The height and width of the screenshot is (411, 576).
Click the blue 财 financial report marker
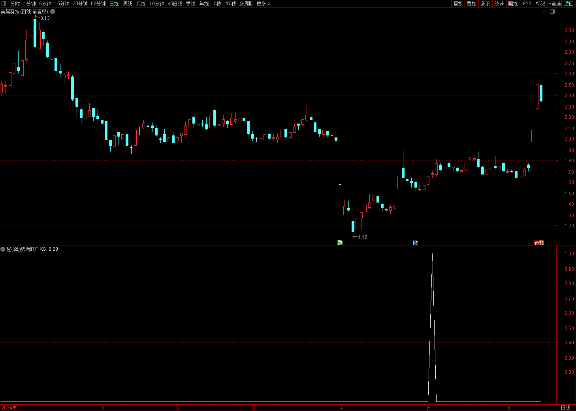point(415,242)
